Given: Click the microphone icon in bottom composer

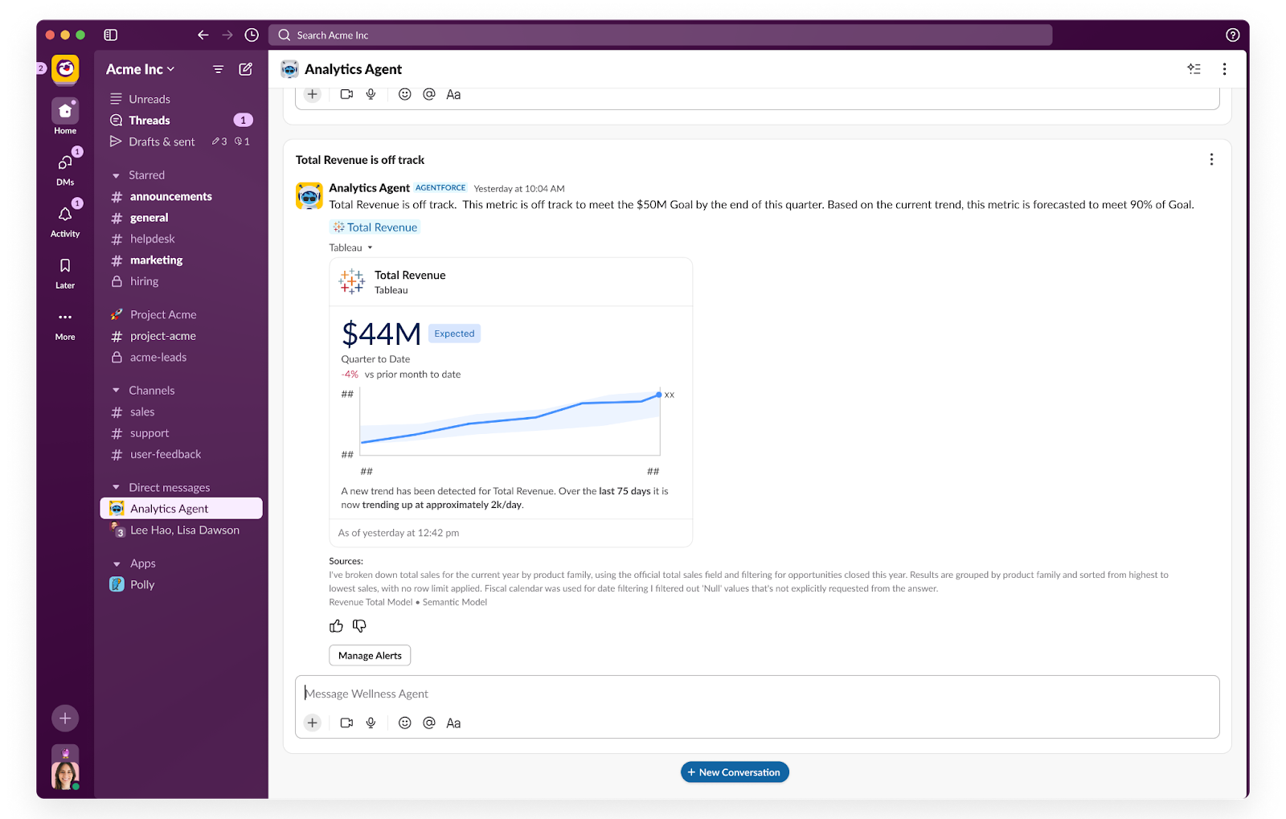Looking at the screenshot, I should 371,723.
